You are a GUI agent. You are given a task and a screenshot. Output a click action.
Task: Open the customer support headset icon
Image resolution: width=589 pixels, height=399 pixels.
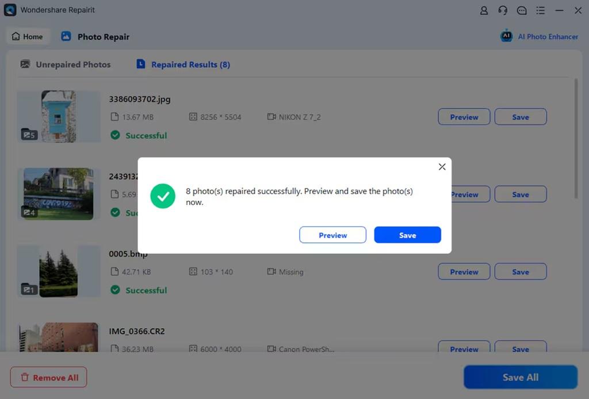(x=503, y=10)
